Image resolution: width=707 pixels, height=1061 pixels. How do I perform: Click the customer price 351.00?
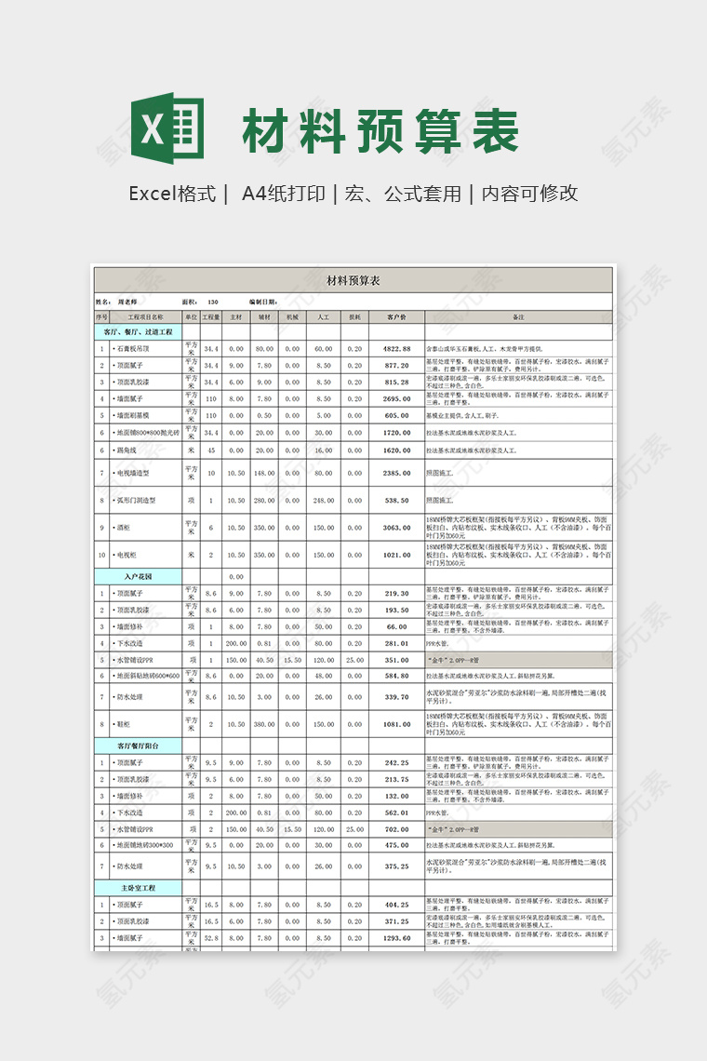[396, 660]
